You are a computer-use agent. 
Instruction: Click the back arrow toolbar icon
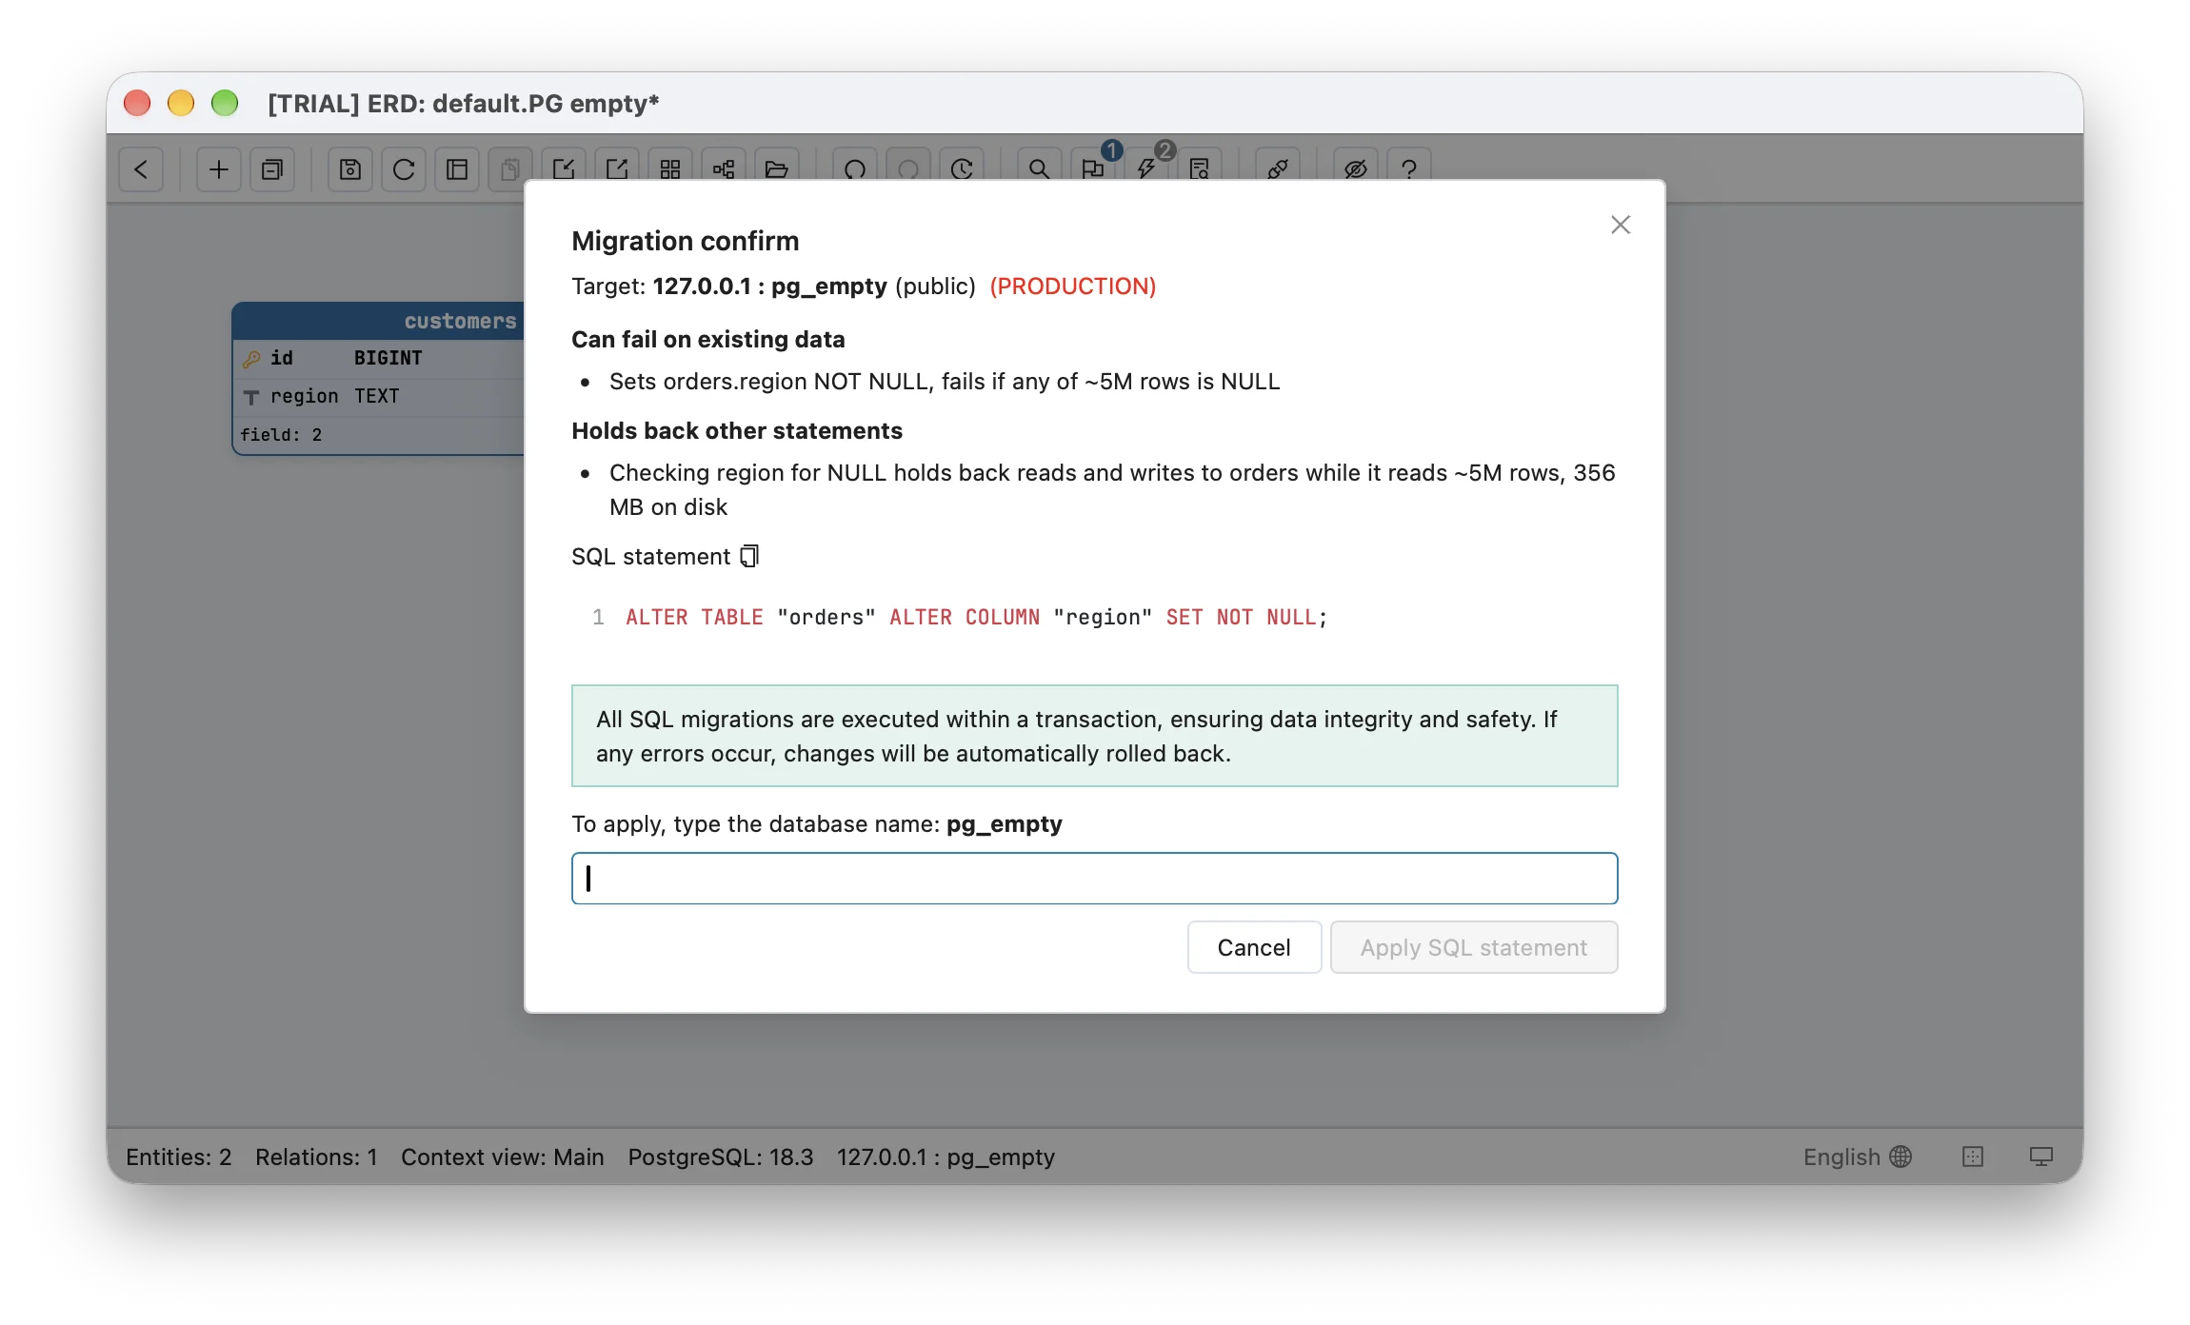(141, 169)
